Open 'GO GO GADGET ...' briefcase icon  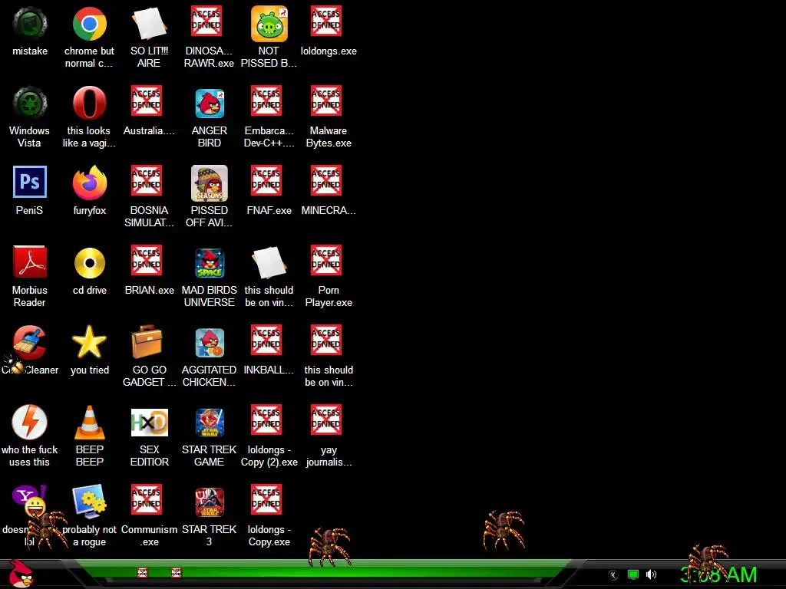click(147, 342)
